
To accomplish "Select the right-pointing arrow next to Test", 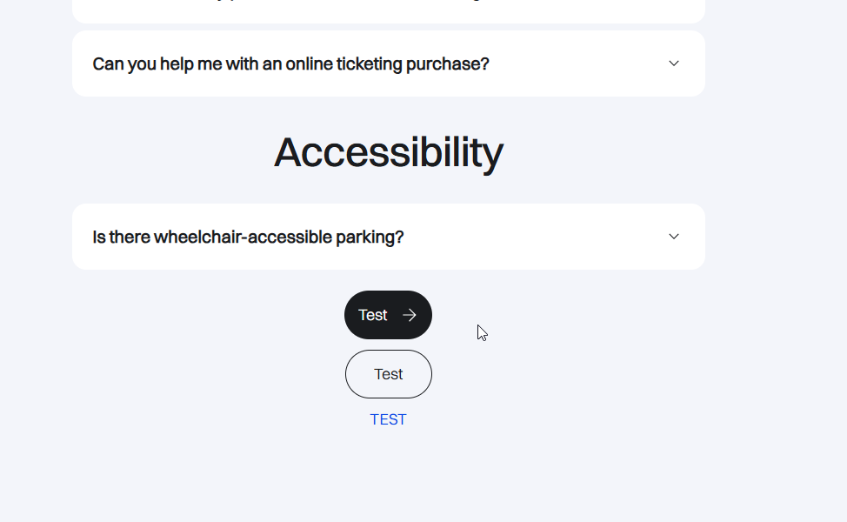I will coord(410,315).
